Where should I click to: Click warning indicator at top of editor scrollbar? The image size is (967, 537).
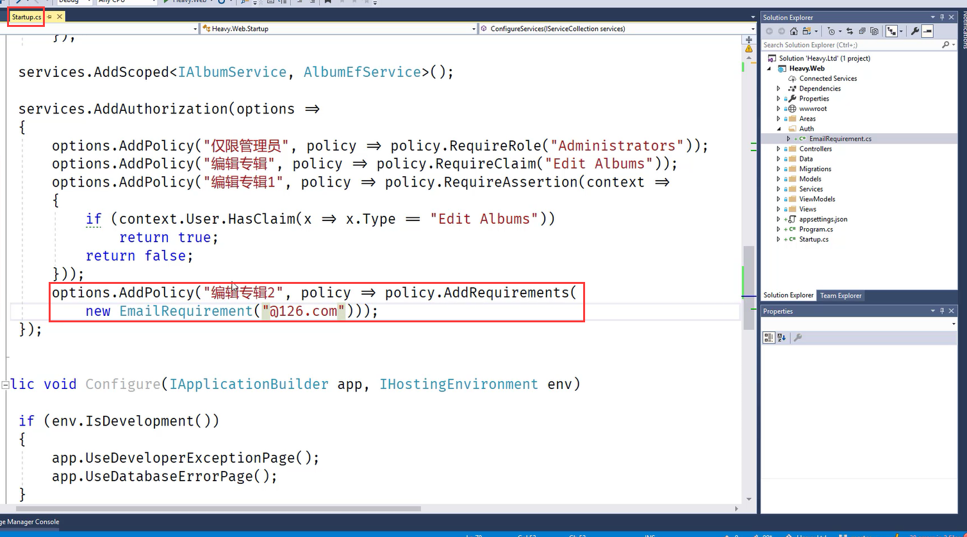coord(748,49)
